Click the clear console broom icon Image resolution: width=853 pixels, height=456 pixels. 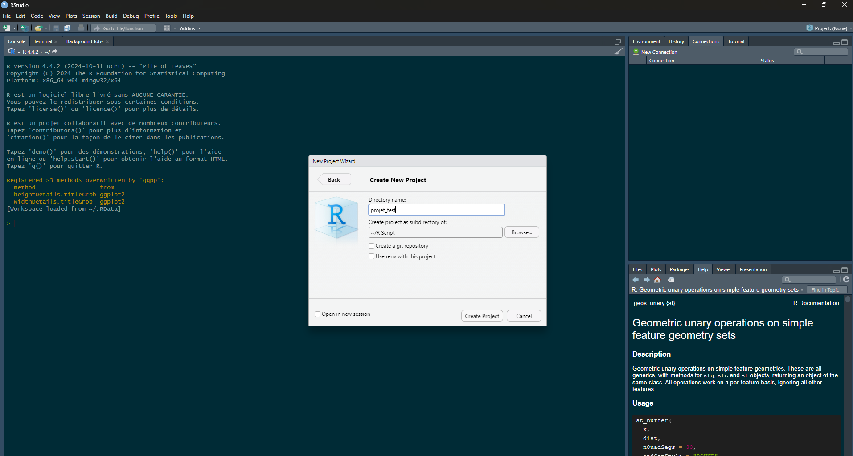point(619,52)
